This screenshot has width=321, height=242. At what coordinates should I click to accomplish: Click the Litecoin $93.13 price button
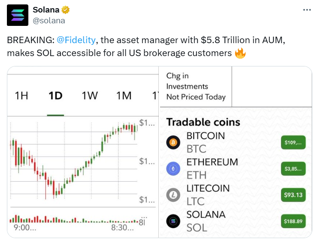pyautogui.click(x=293, y=195)
